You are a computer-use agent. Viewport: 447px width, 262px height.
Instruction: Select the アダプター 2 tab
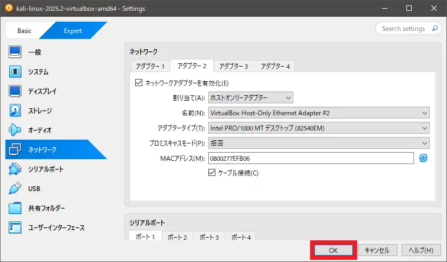pos(192,66)
